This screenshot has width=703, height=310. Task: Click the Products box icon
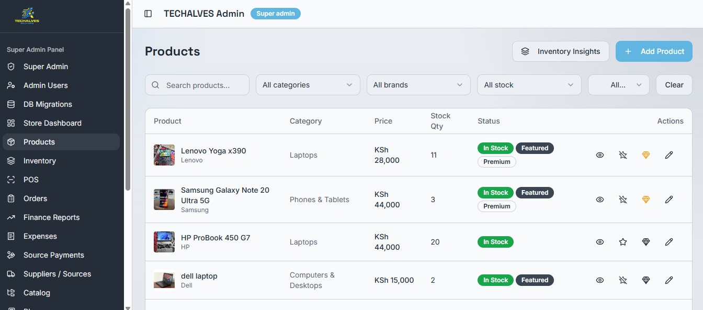[11, 142]
